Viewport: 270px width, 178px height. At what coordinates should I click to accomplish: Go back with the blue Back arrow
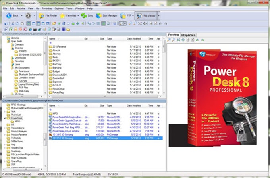click(12, 15)
